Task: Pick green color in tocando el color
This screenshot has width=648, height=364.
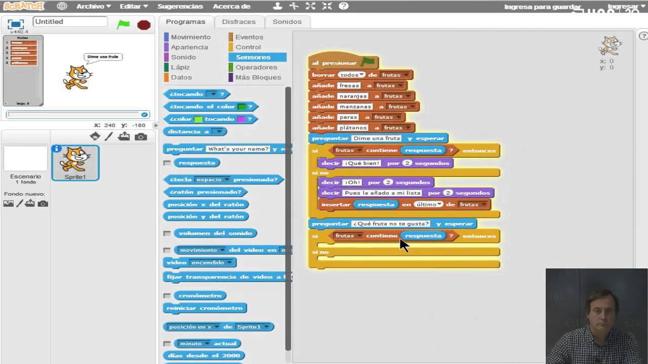Action: point(241,107)
